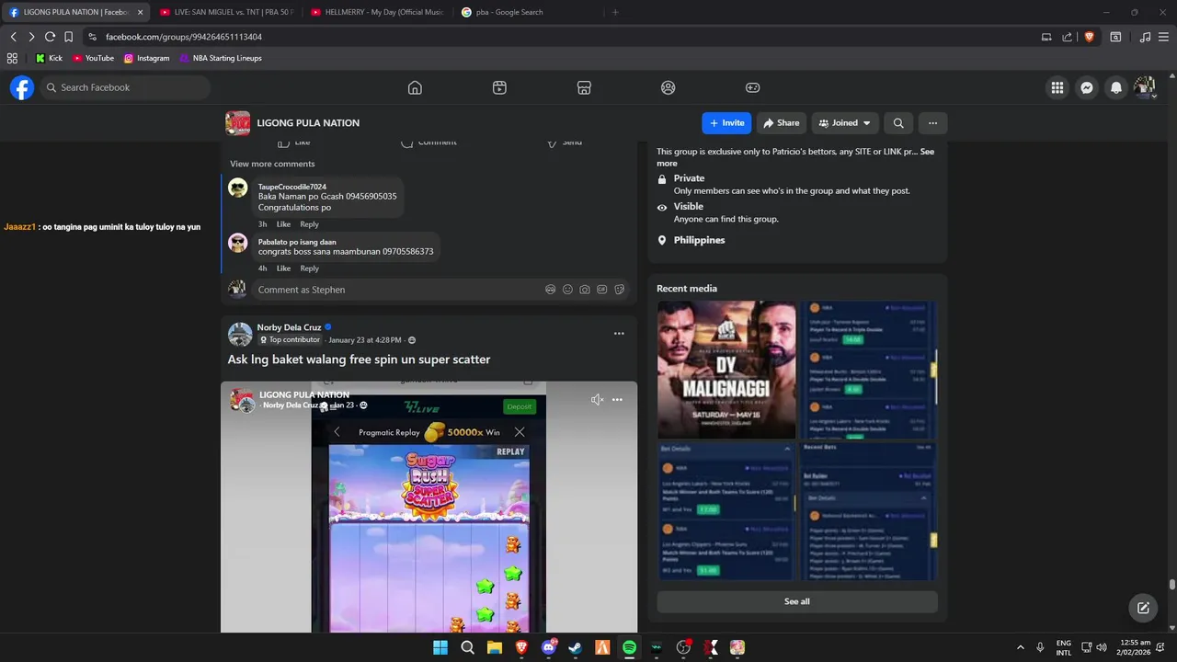Open Discord from the taskbar

(549, 647)
